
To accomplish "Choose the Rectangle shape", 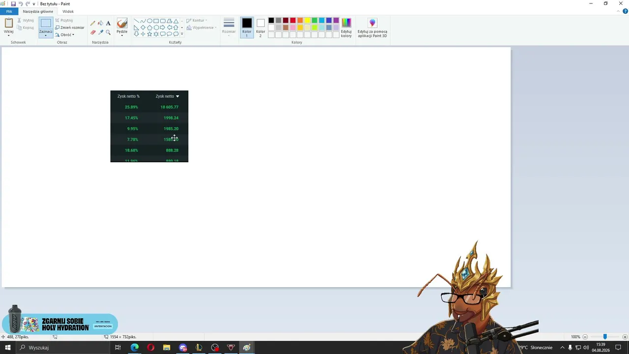I will tap(156, 21).
